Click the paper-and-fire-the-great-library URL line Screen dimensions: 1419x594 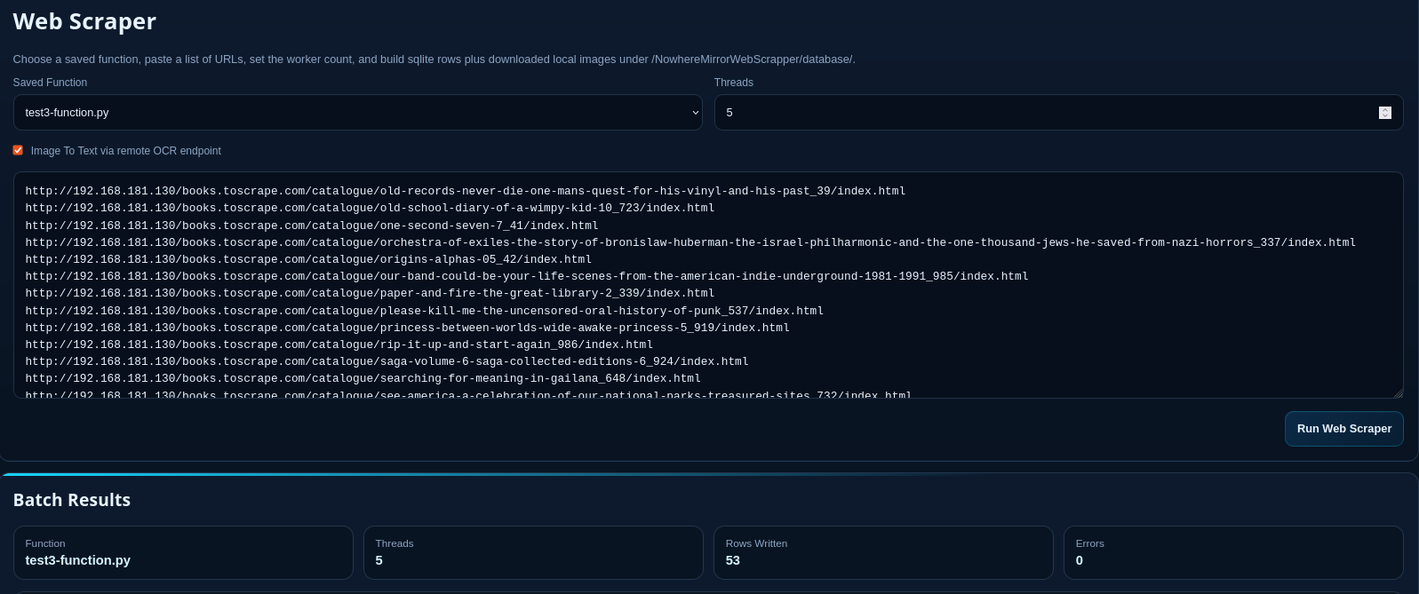coord(370,293)
